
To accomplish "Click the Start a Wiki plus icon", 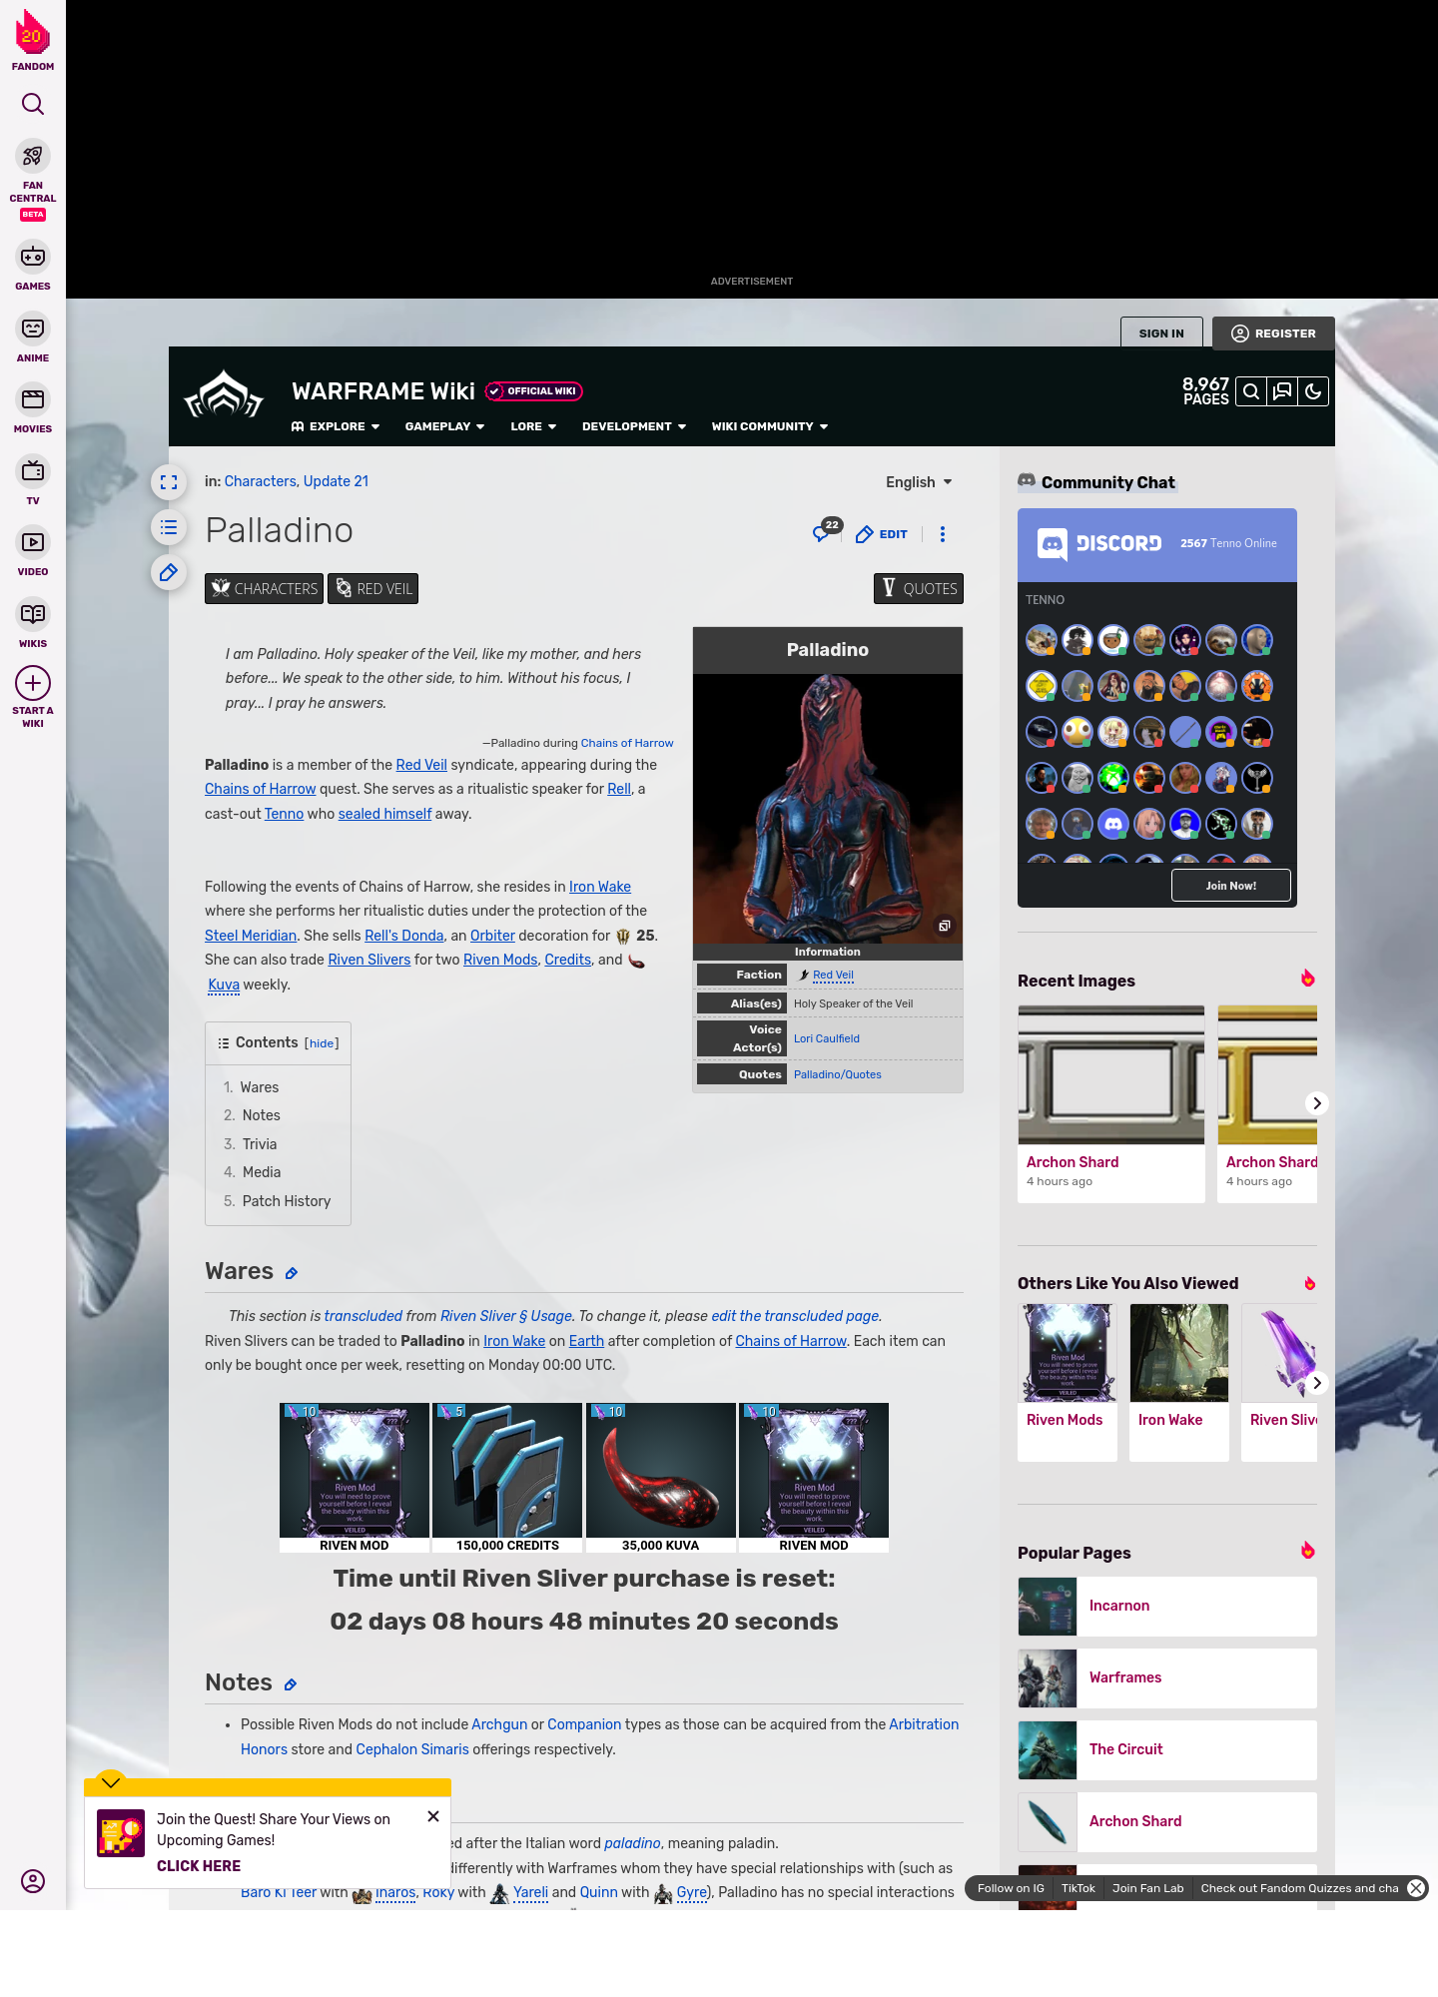I will pos(33,683).
